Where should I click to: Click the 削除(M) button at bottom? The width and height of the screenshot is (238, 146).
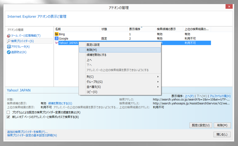(222, 125)
